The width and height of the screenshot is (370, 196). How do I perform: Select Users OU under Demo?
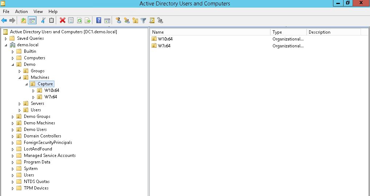click(x=36, y=110)
